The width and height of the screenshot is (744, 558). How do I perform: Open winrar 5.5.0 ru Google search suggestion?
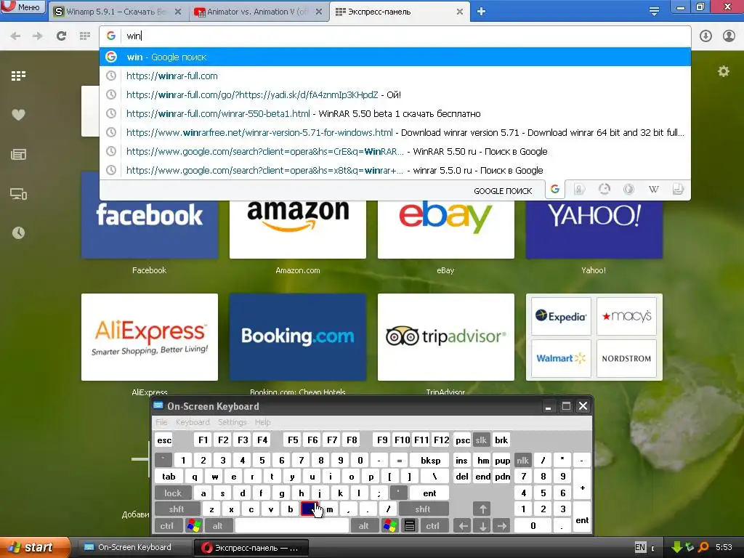395,170
